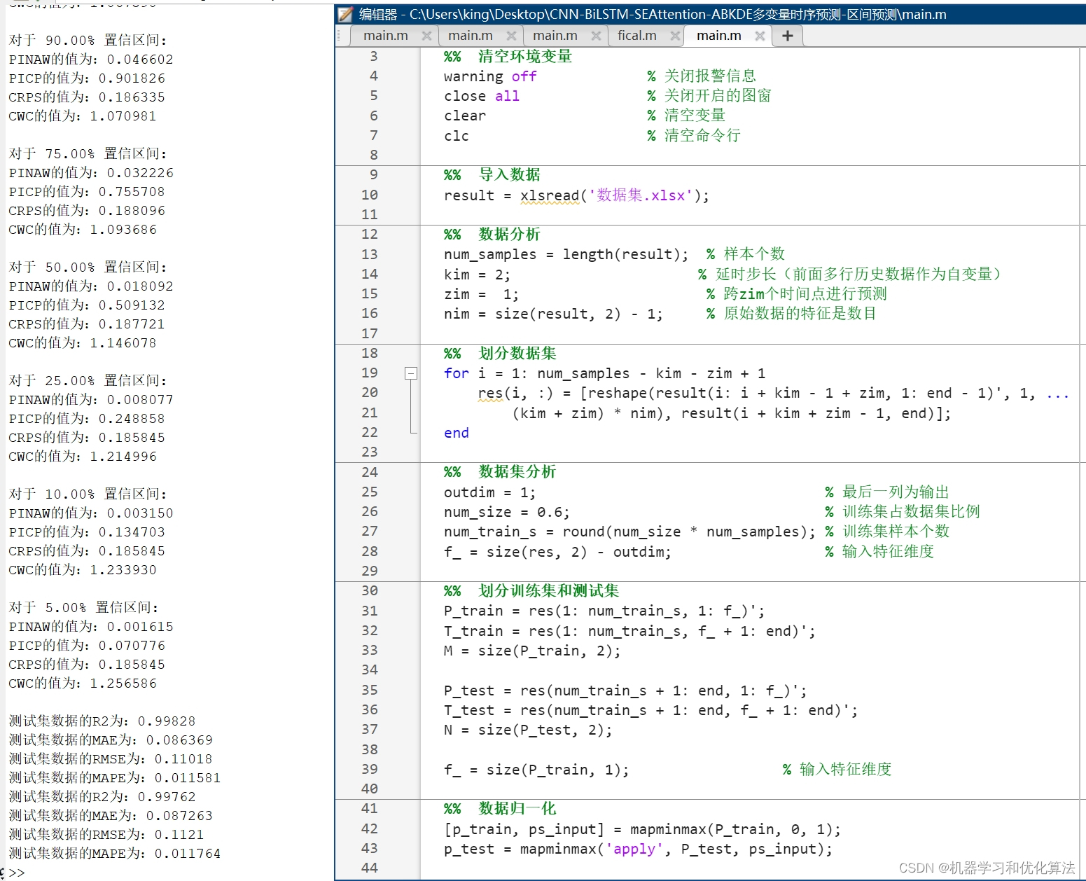Click the '%% 数据集分析' section header
This screenshot has width=1086, height=881.
(x=500, y=471)
